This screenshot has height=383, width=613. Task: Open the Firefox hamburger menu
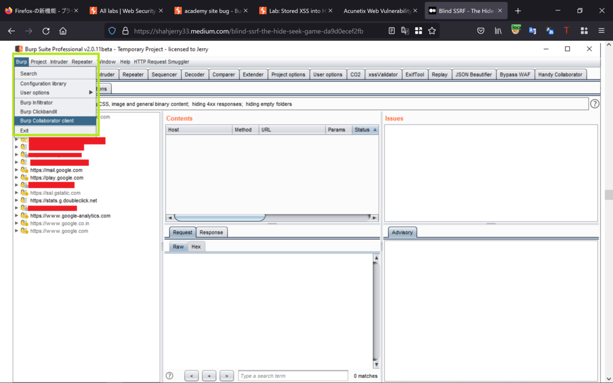[x=601, y=31]
